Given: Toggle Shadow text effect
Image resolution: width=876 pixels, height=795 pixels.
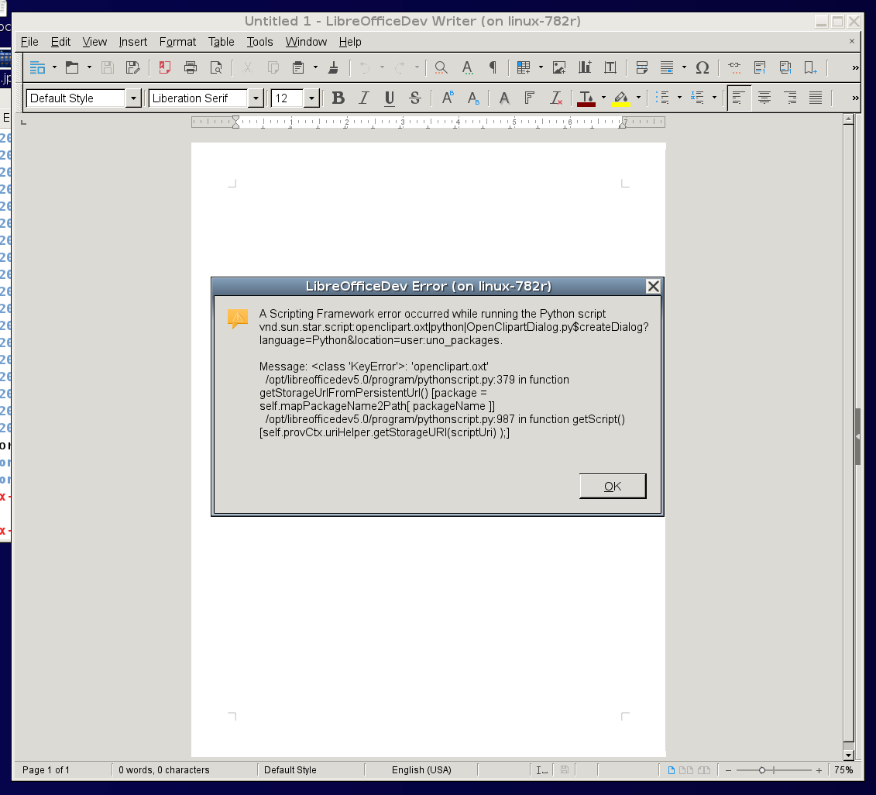Looking at the screenshot, I should pos(504,98).
